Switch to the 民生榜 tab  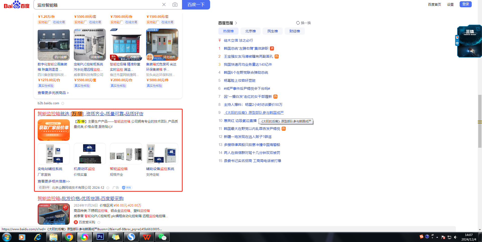point(273,31)
